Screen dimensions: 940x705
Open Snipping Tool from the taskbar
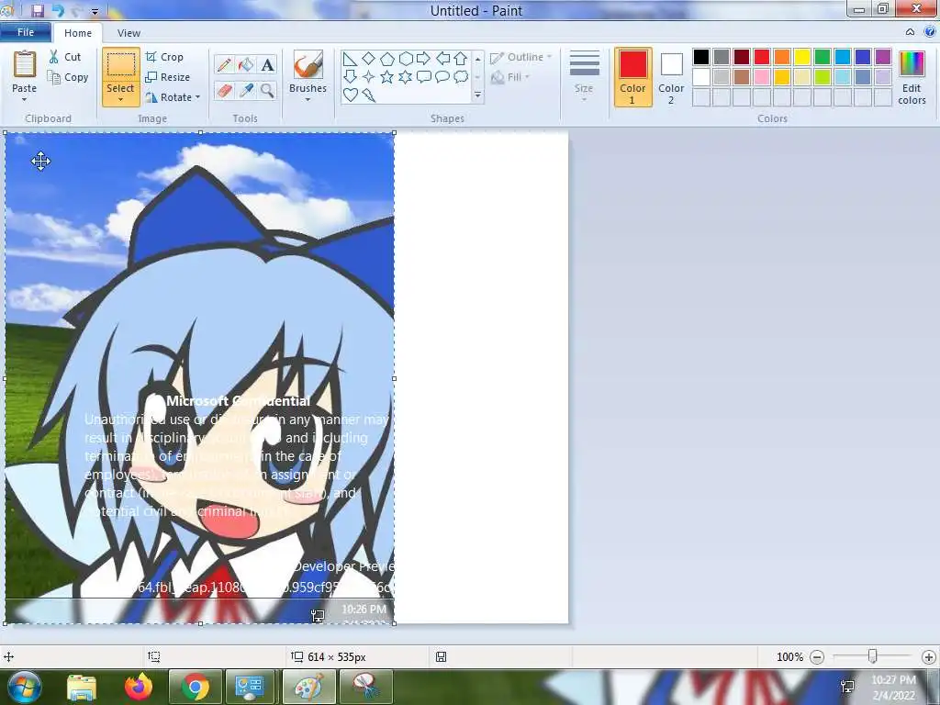(x=366, y=687)
